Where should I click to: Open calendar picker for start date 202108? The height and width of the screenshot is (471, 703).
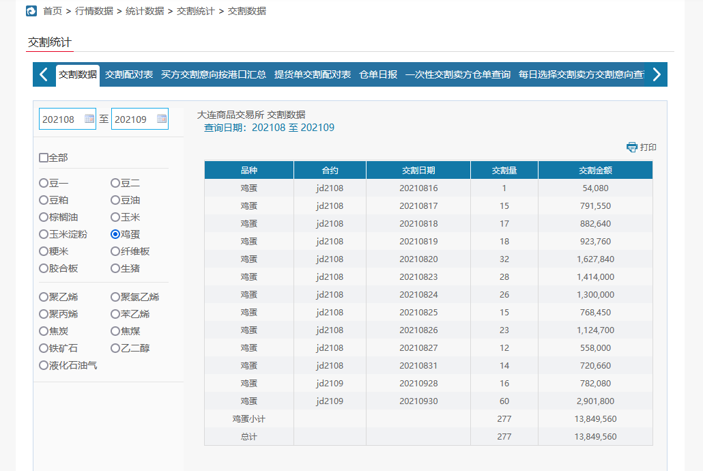[x=89, y=119]
